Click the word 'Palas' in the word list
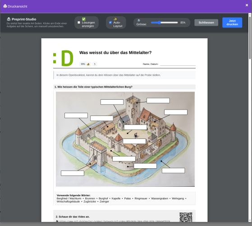Image resolution: width=252 pixels, height=226 pixels. [x=128, y=198]
